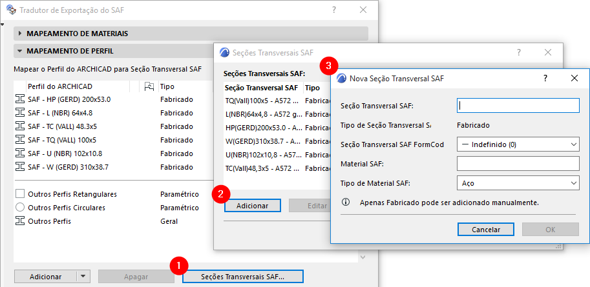Select the TQ(Vall)100x5 - A572 row

pyautogui.click(x=277, y=101)
